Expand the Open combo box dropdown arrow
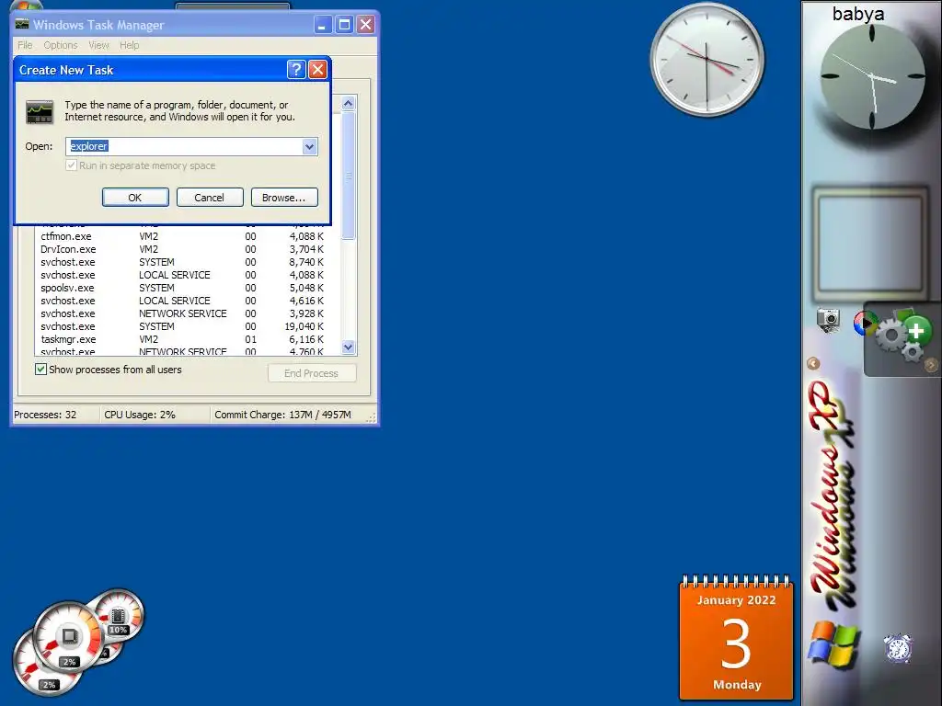 (x=309, y=146)
